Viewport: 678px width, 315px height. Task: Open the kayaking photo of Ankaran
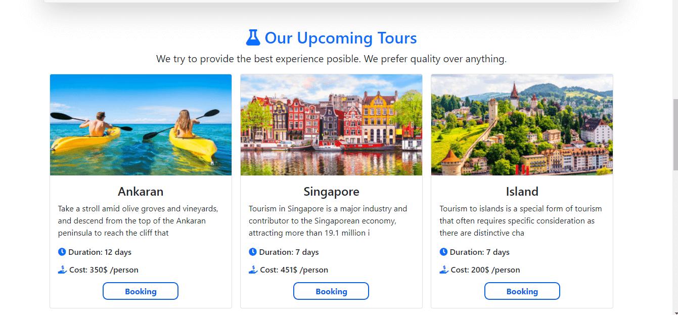tap(141, 125)
